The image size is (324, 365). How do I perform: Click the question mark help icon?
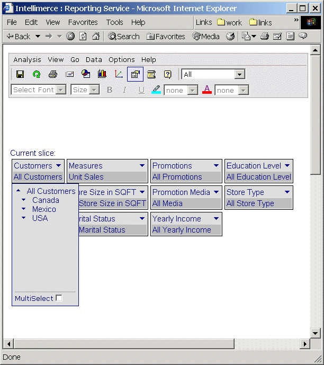pos(168,74)
